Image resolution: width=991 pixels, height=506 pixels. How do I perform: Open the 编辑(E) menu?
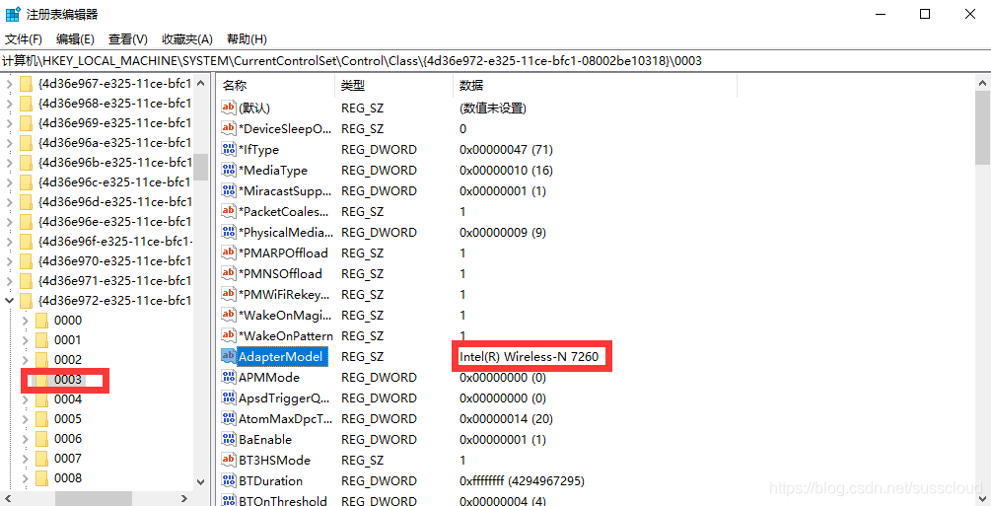(x=75, y=39)
